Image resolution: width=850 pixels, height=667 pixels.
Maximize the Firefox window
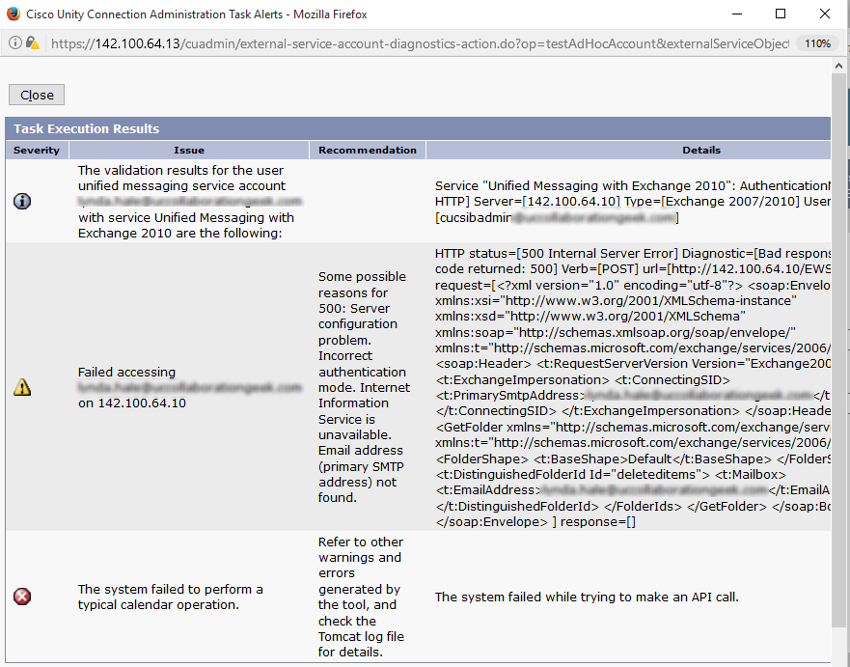coord(781,14)
